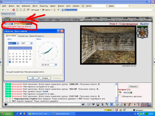Image resolution: width=155 pixels, height=116 pixels.
Task: Click the funnel filter icon in toolbar
Action: pos(58,10)
